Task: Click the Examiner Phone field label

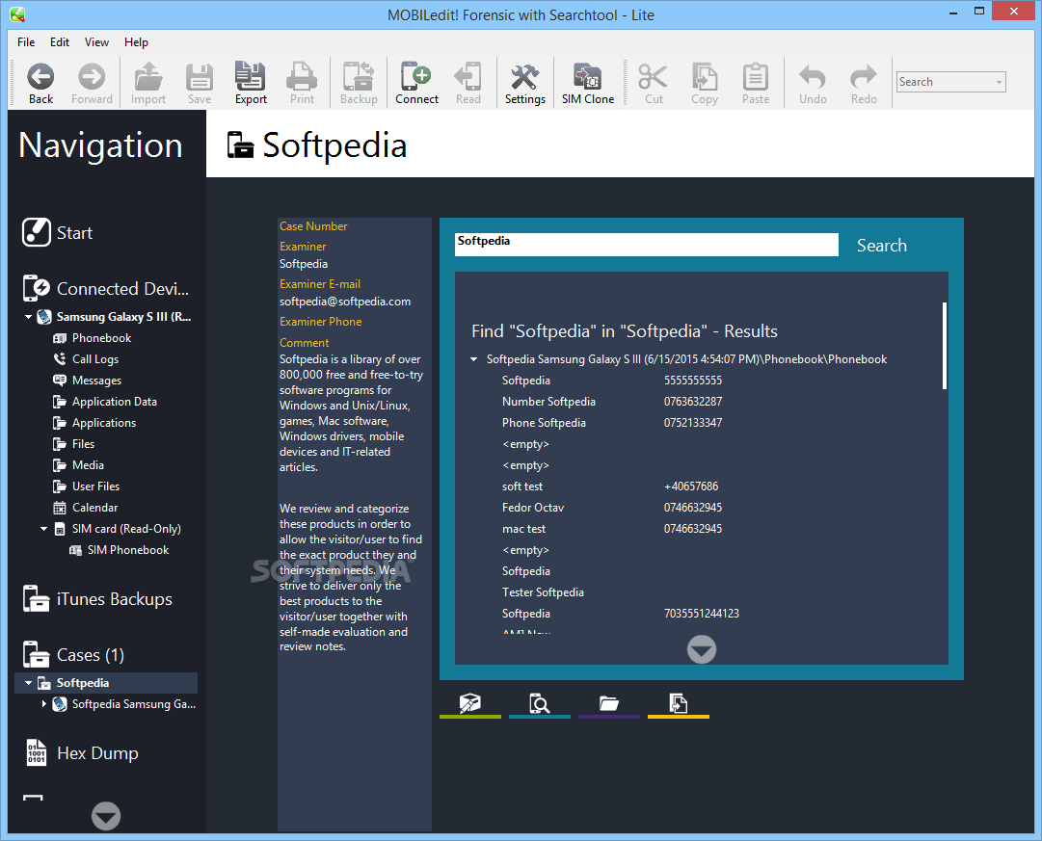Action: [x=320, y=322]
